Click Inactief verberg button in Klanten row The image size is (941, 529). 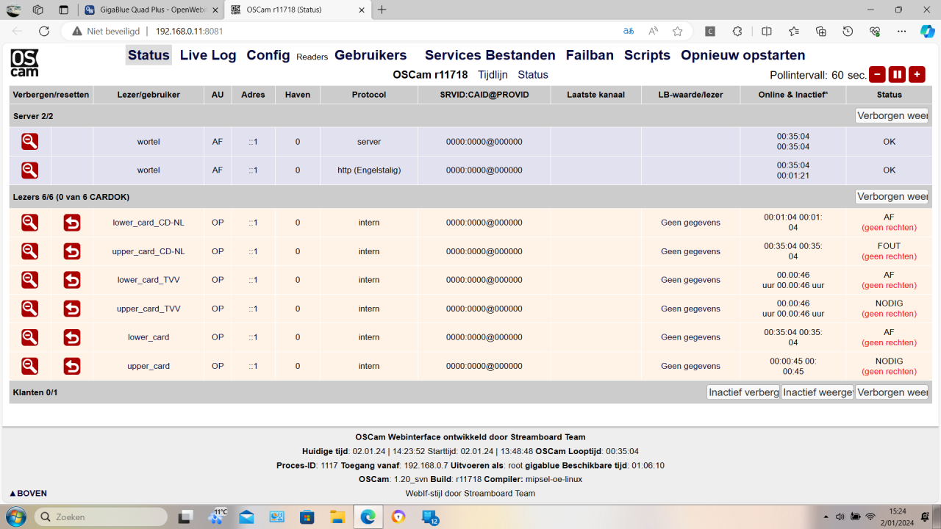(743, 392)
